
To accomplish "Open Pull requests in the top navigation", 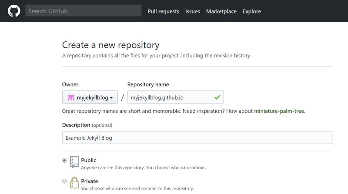I will pyautogui.click(x=164, y=11).
